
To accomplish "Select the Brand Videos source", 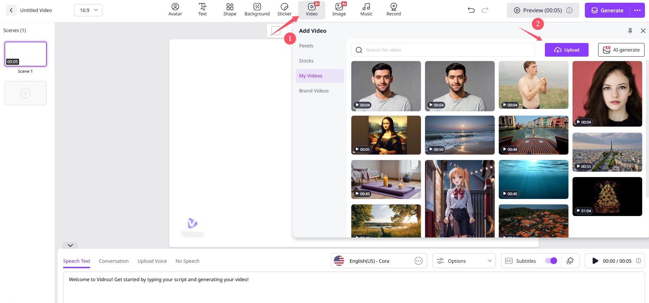I will coord(314,91).
